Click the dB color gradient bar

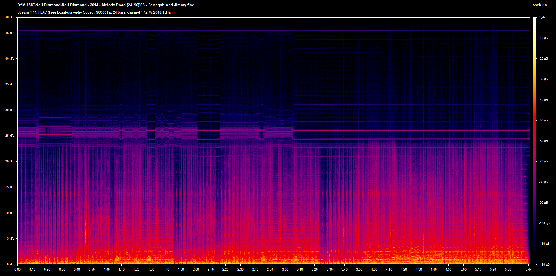pos(534,141)
